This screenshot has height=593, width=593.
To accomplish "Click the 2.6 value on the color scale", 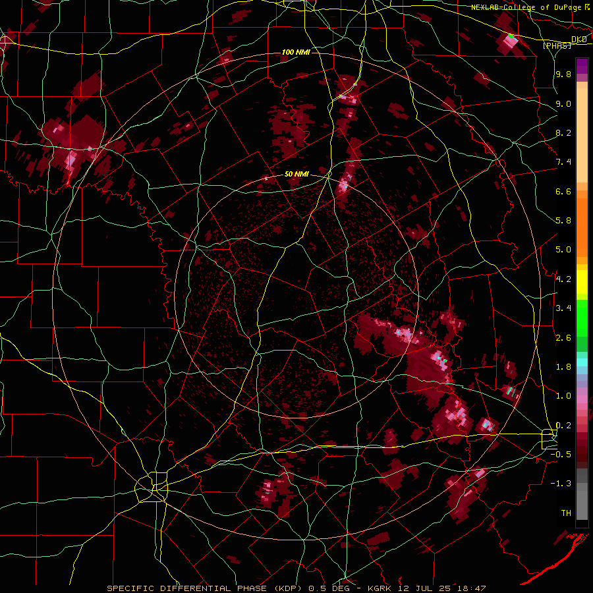I will tap(563, 338).
